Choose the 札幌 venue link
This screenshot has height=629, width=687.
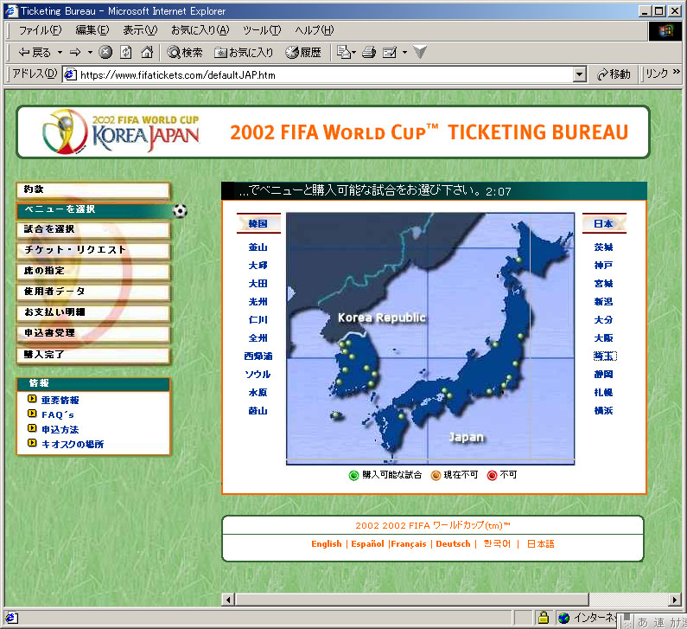603,393
